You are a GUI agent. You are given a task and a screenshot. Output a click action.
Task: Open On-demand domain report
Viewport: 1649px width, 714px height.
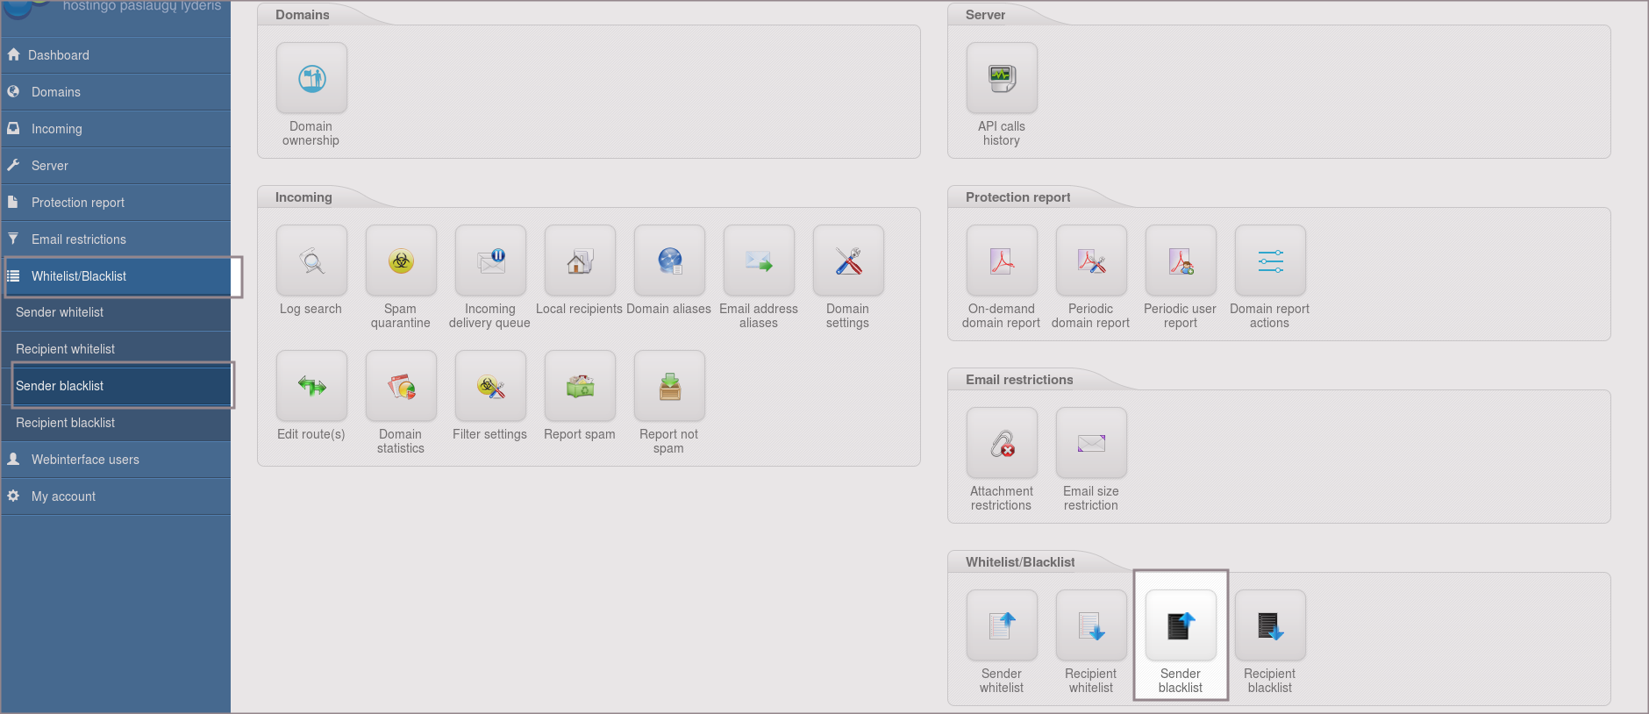click(1002, 261)
